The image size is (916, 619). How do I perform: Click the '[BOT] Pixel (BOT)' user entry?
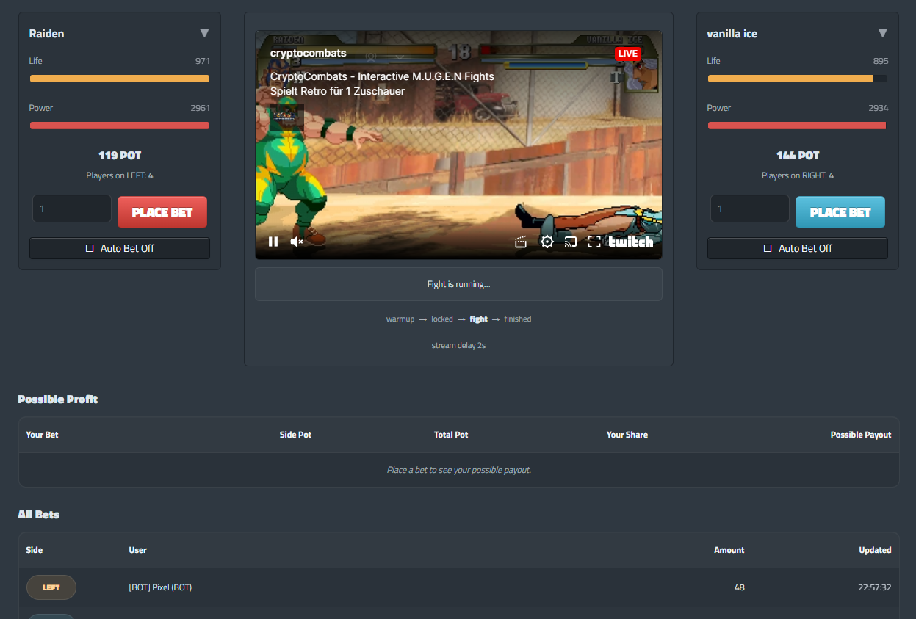[x=160, y=587]
